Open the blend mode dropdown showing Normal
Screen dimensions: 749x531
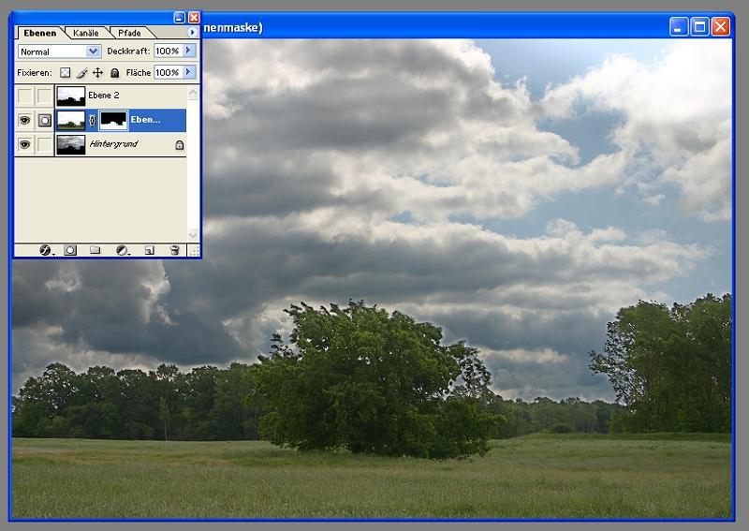pos(59,52)
